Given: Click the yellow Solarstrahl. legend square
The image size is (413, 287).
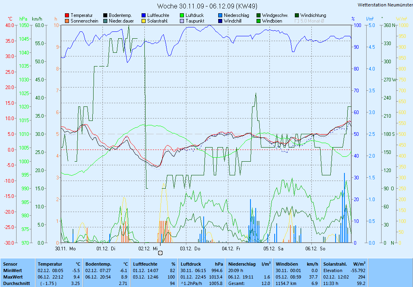Looking at the screenshot, I should point(144,21).
